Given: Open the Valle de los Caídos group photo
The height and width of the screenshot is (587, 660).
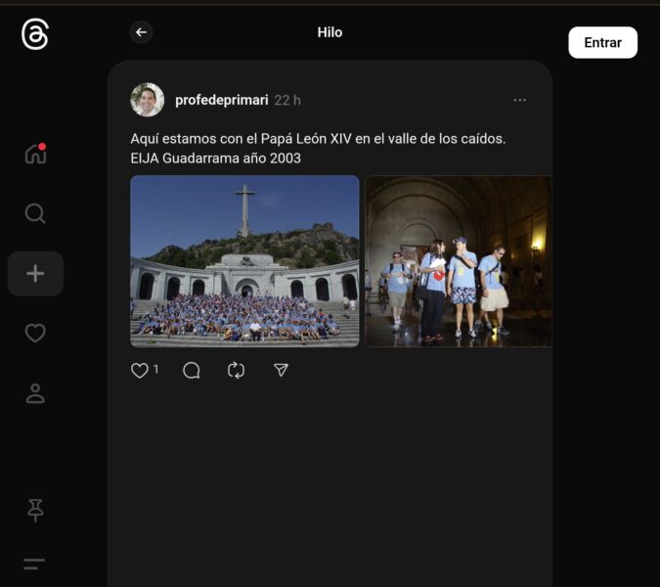Looking at the screenshot, I should click(244, 261).
